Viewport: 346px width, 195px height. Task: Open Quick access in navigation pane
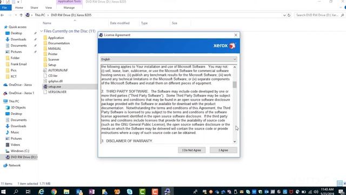(17, 27)
